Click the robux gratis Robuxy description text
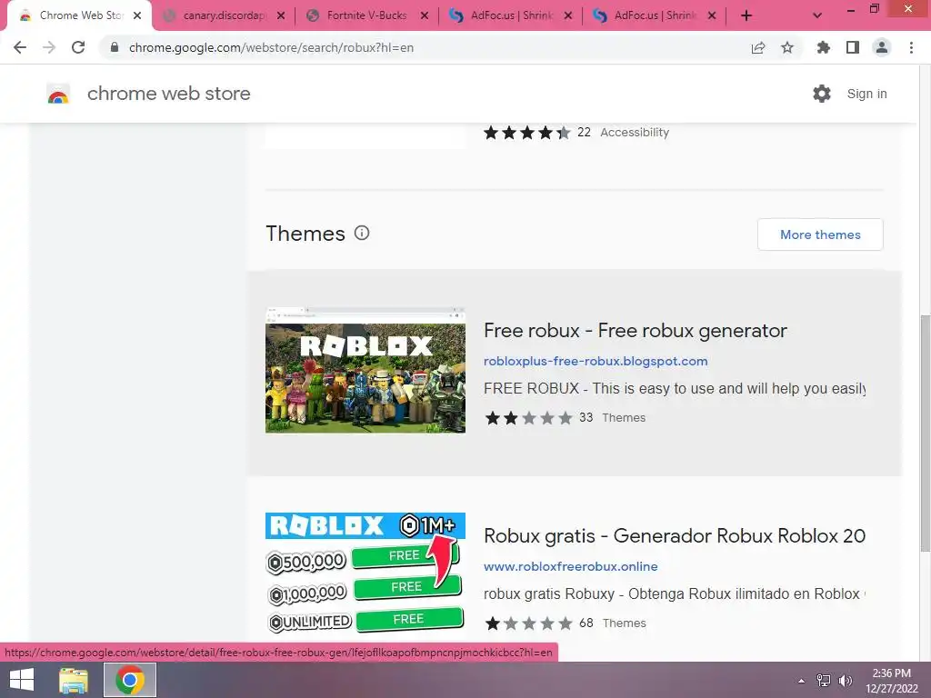 pyautogui.click(x=675, y=593)
